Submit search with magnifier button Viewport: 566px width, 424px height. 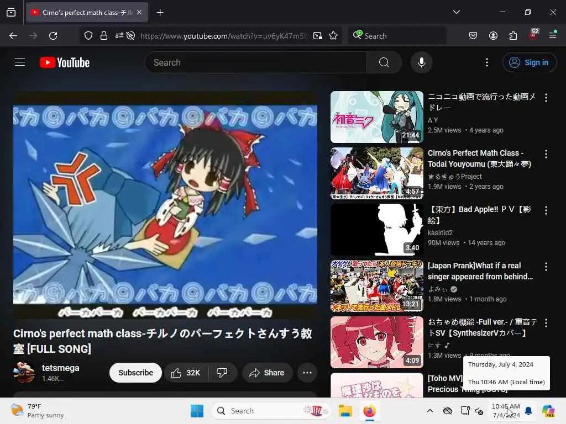384,62
